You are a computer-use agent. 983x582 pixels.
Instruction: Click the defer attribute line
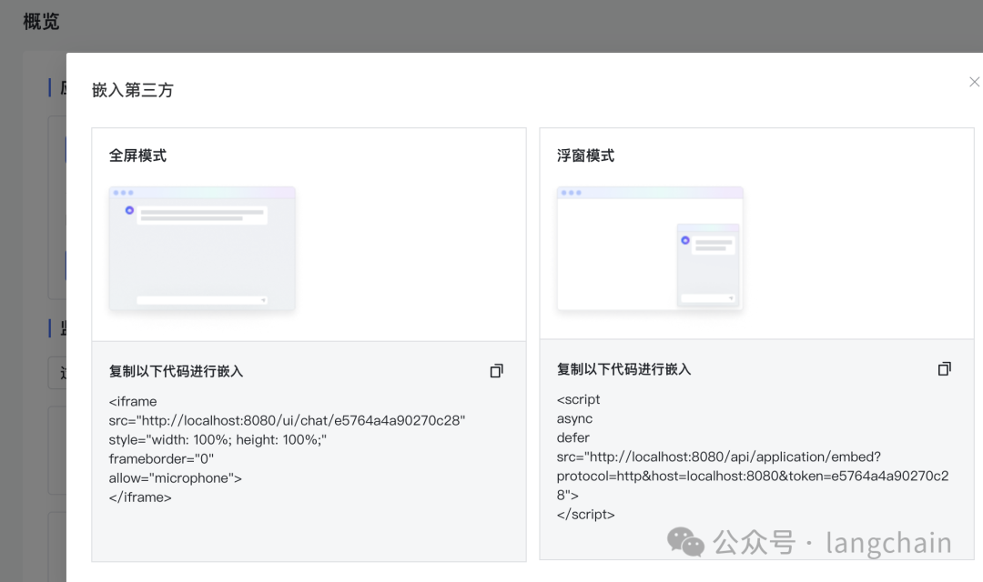point(573,437)
